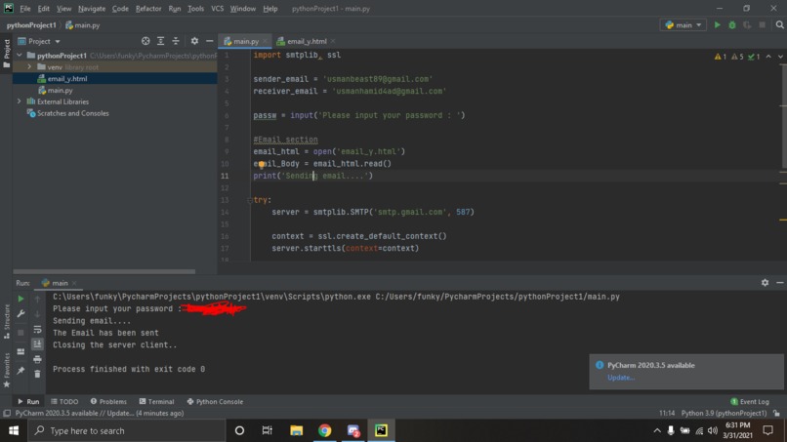
Task: Click the layout icon in Run panel
Action: coord(21,351)
